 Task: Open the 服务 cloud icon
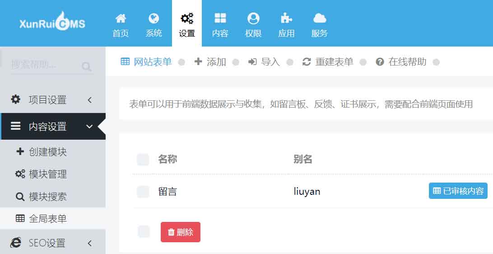click(320, 18)
